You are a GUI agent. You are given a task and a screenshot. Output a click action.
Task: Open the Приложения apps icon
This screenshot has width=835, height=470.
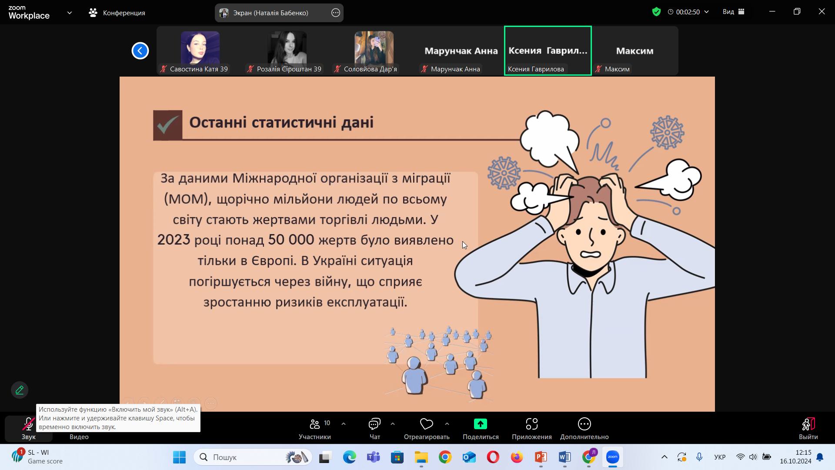coord(531,424)
